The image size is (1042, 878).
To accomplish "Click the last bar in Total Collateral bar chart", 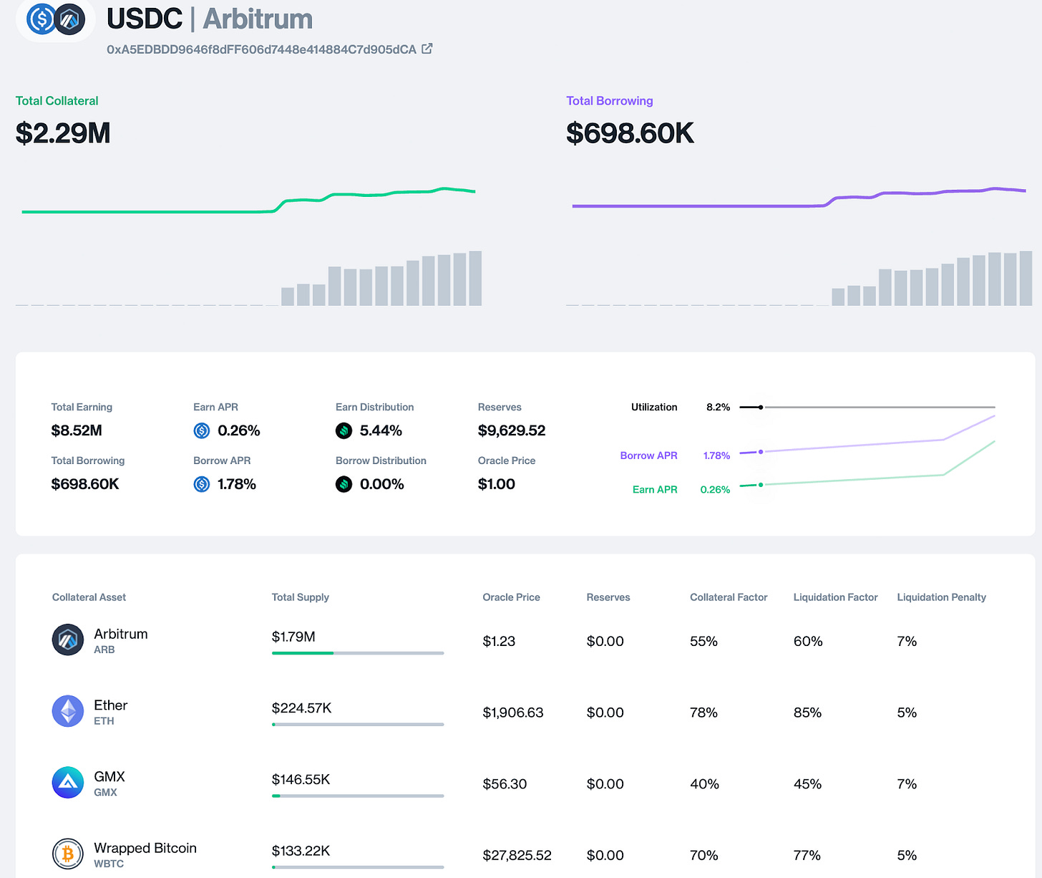I will coord(475,279).
